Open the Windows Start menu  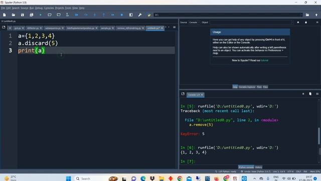[x=69, y=178]
